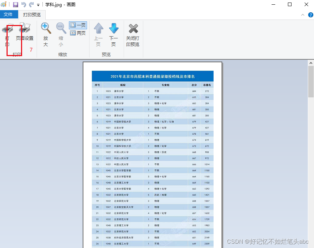Click the vertical scrollbar thumb
Image resolution: width=314 pixels, height=248 pixels.
(311, 82)
